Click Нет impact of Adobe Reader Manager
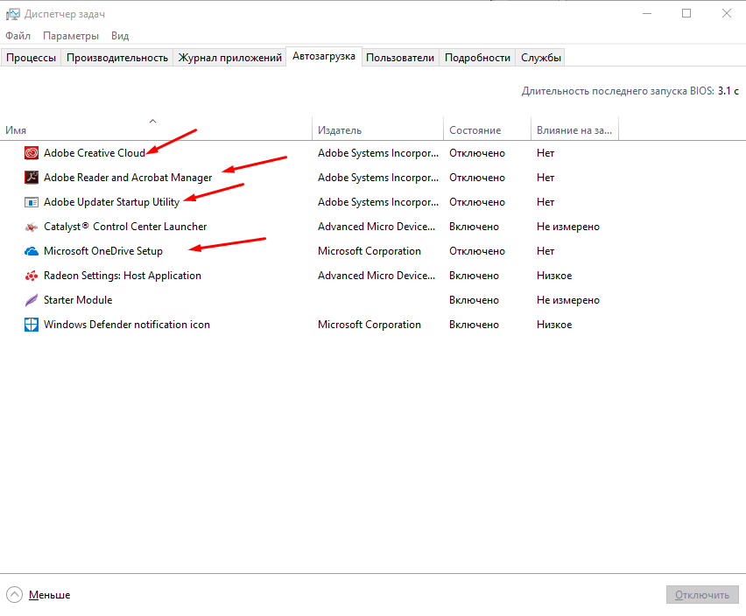This screenshot has width=746, height=616. 545,178
